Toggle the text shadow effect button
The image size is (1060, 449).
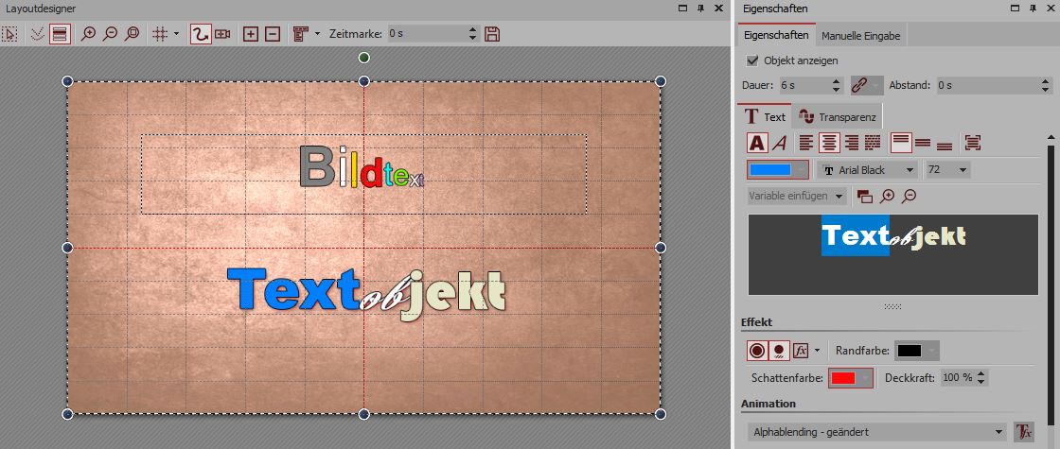point(778,351)
